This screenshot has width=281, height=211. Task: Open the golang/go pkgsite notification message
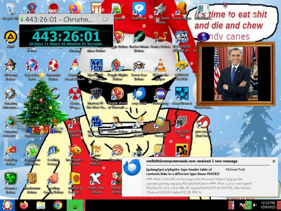click(183, 172)
